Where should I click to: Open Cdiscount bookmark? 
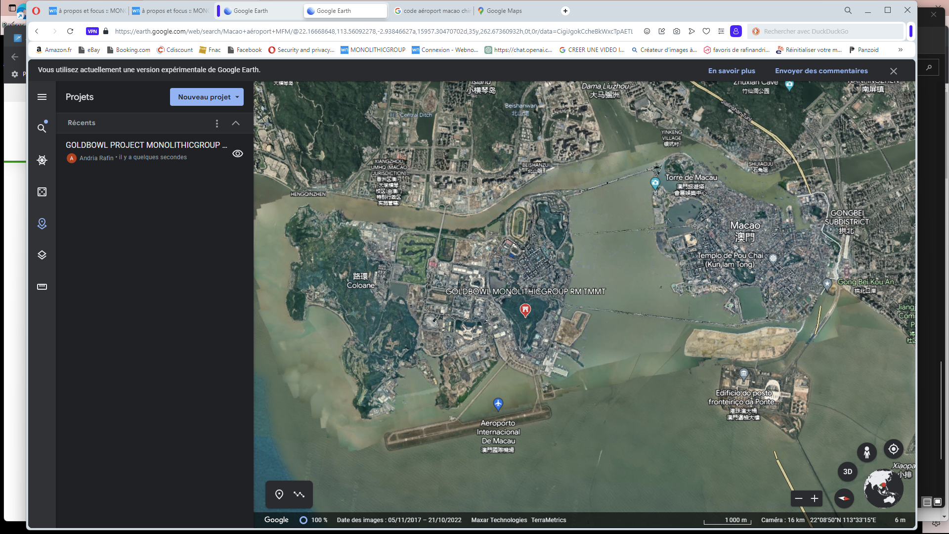pos(175,50)
